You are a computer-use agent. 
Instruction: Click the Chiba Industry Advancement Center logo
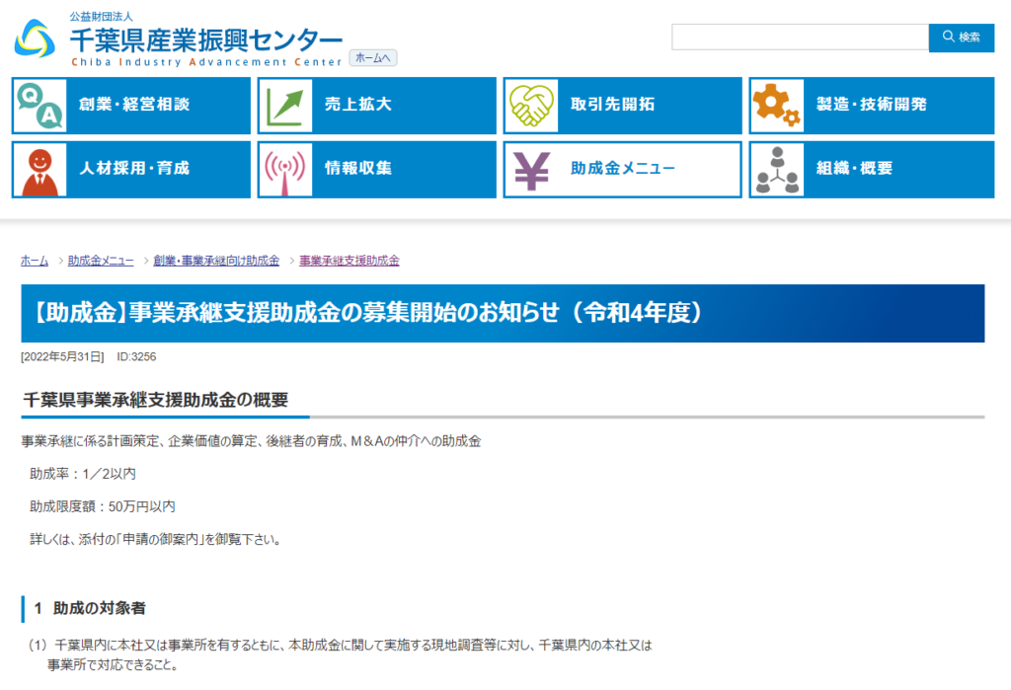[178, 38]
